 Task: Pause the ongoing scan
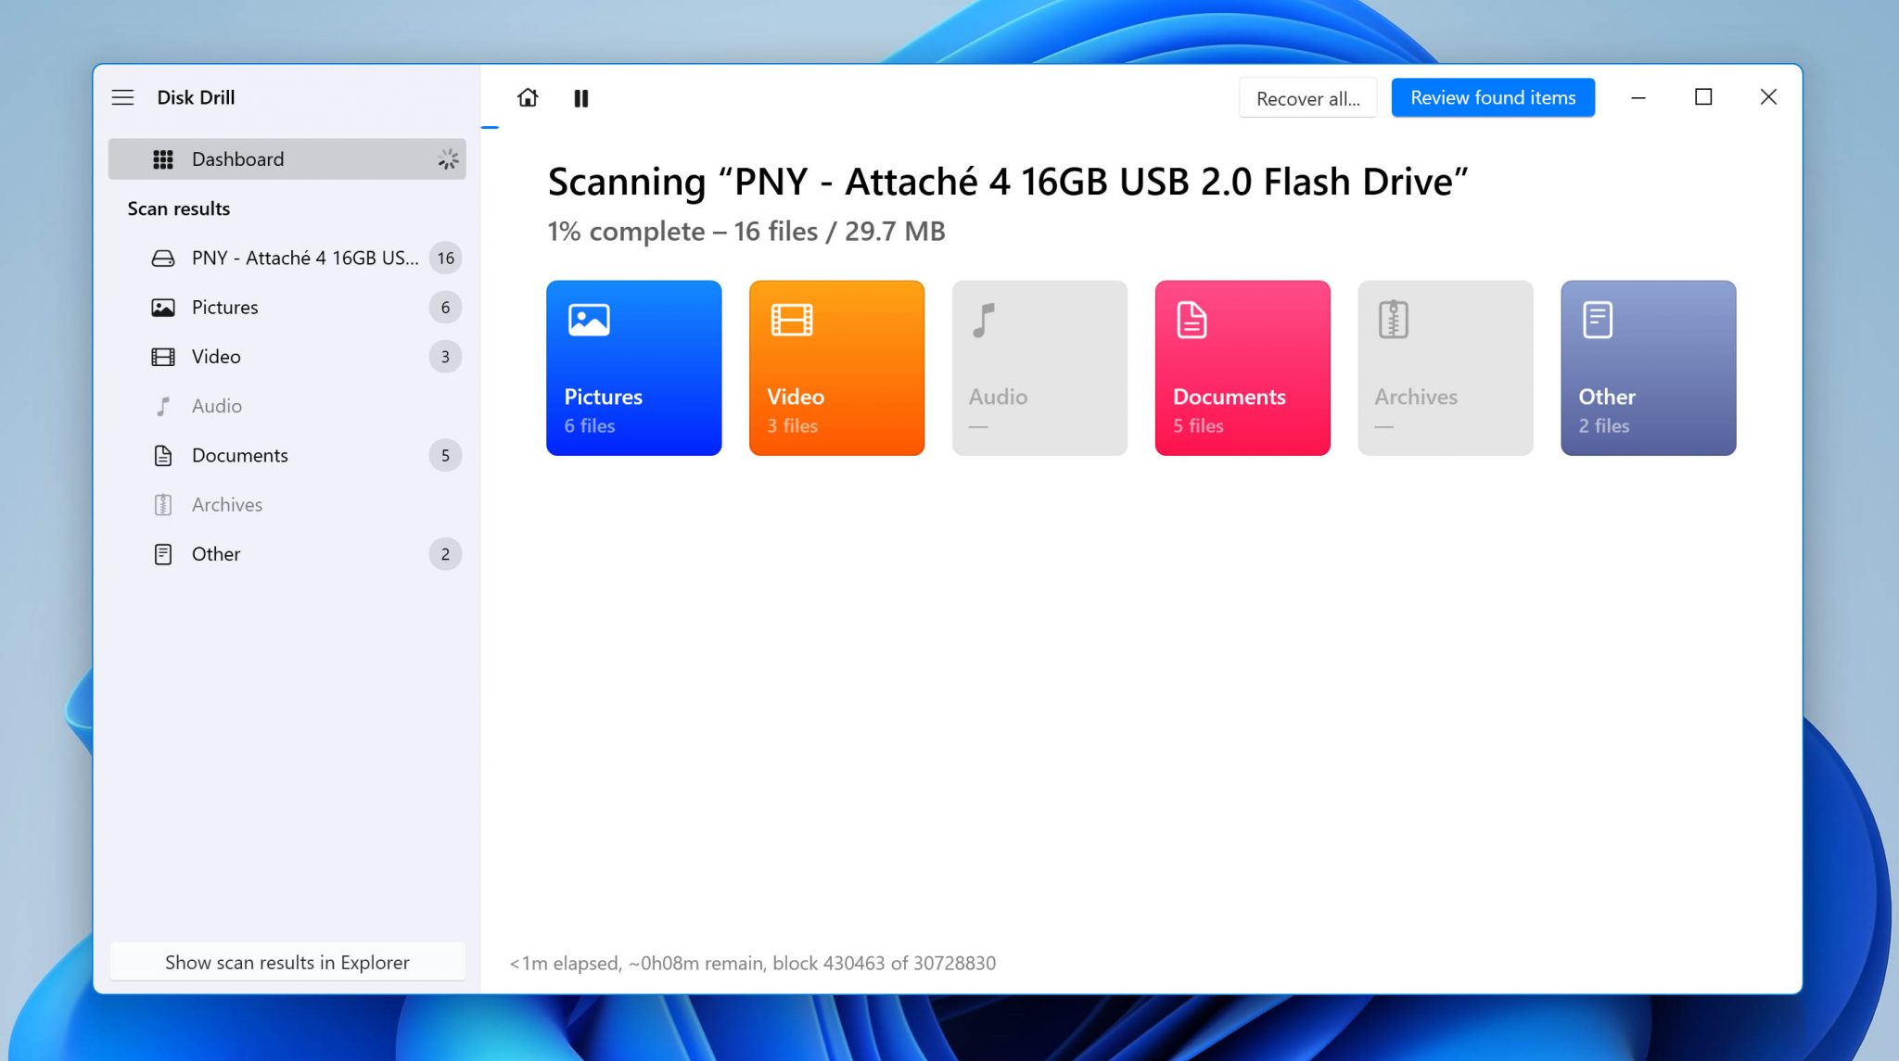pyautogui.click(x=581, y=97)
